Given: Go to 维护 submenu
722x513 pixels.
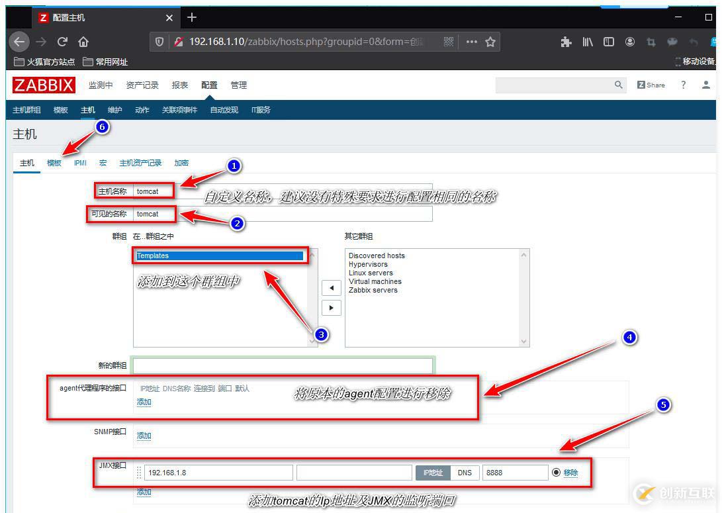Looking at the screenshot, I should [114, 110].
